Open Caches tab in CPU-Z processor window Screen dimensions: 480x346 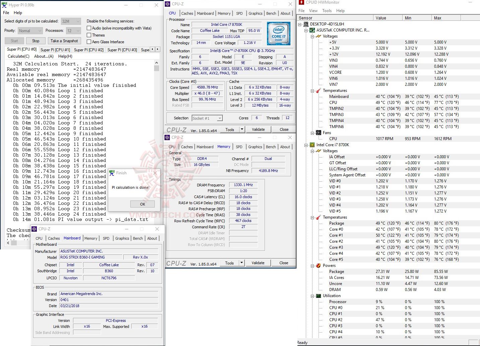[x=187, y=13]
